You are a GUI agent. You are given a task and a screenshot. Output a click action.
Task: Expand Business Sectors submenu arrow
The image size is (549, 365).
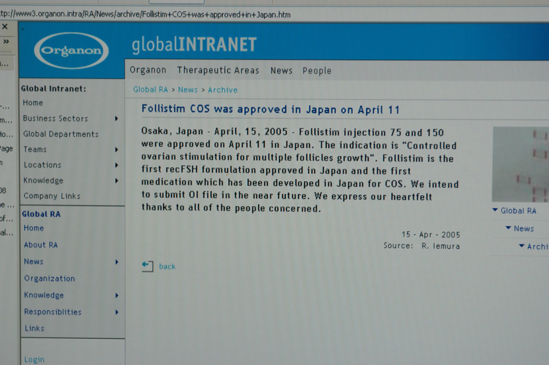116,118
